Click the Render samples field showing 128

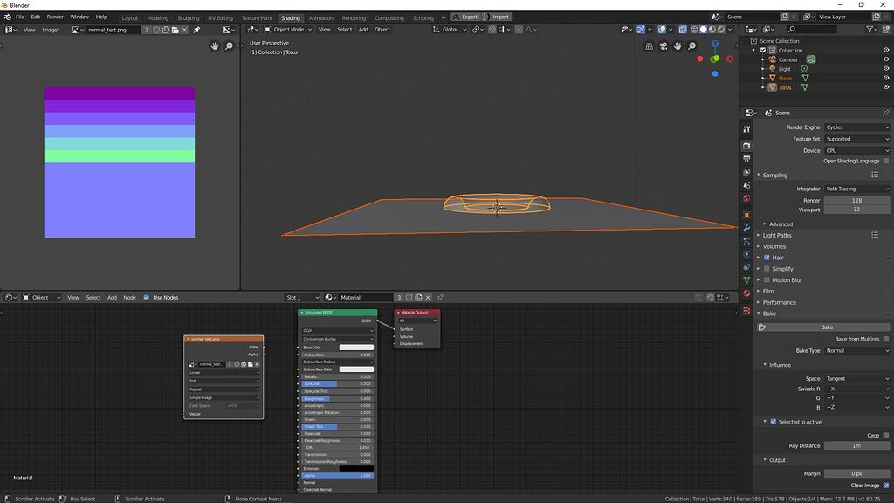(x=857, y=201)
